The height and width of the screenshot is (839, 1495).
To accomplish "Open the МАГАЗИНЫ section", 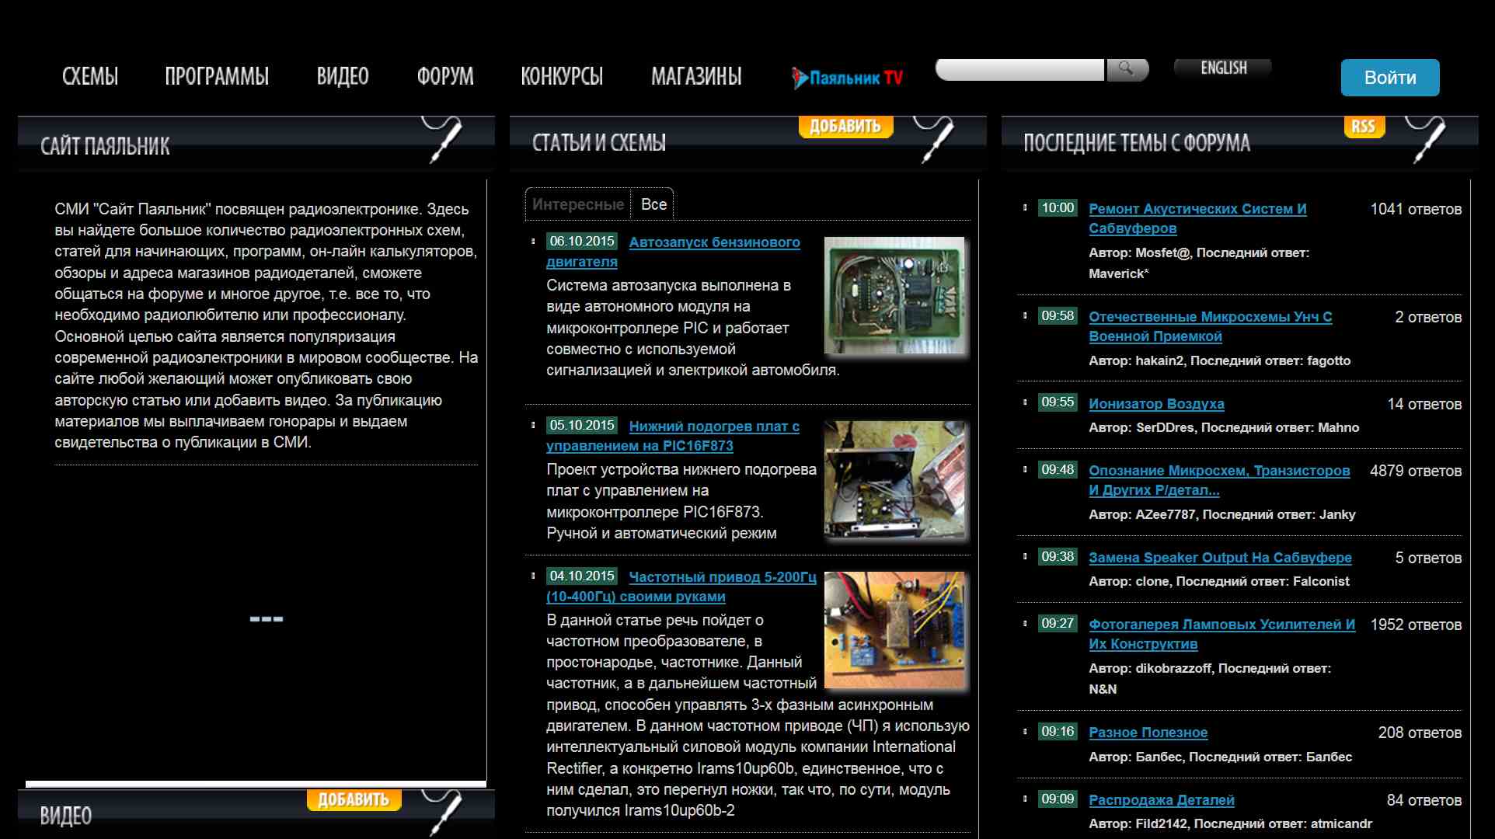I will [695, 75].
